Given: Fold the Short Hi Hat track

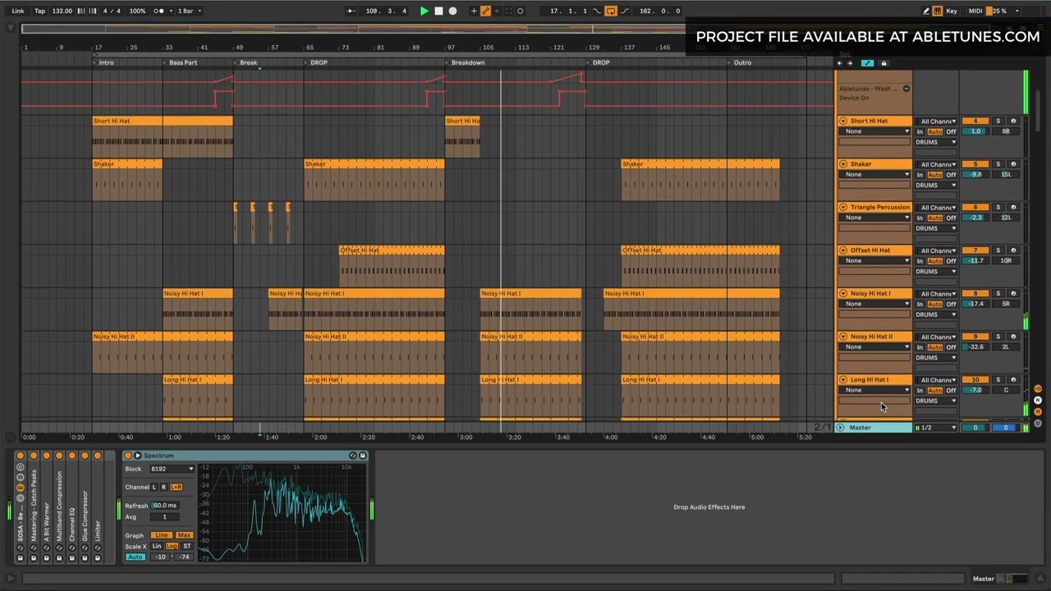Looking at the screenshot, I should tap(842, 121).
